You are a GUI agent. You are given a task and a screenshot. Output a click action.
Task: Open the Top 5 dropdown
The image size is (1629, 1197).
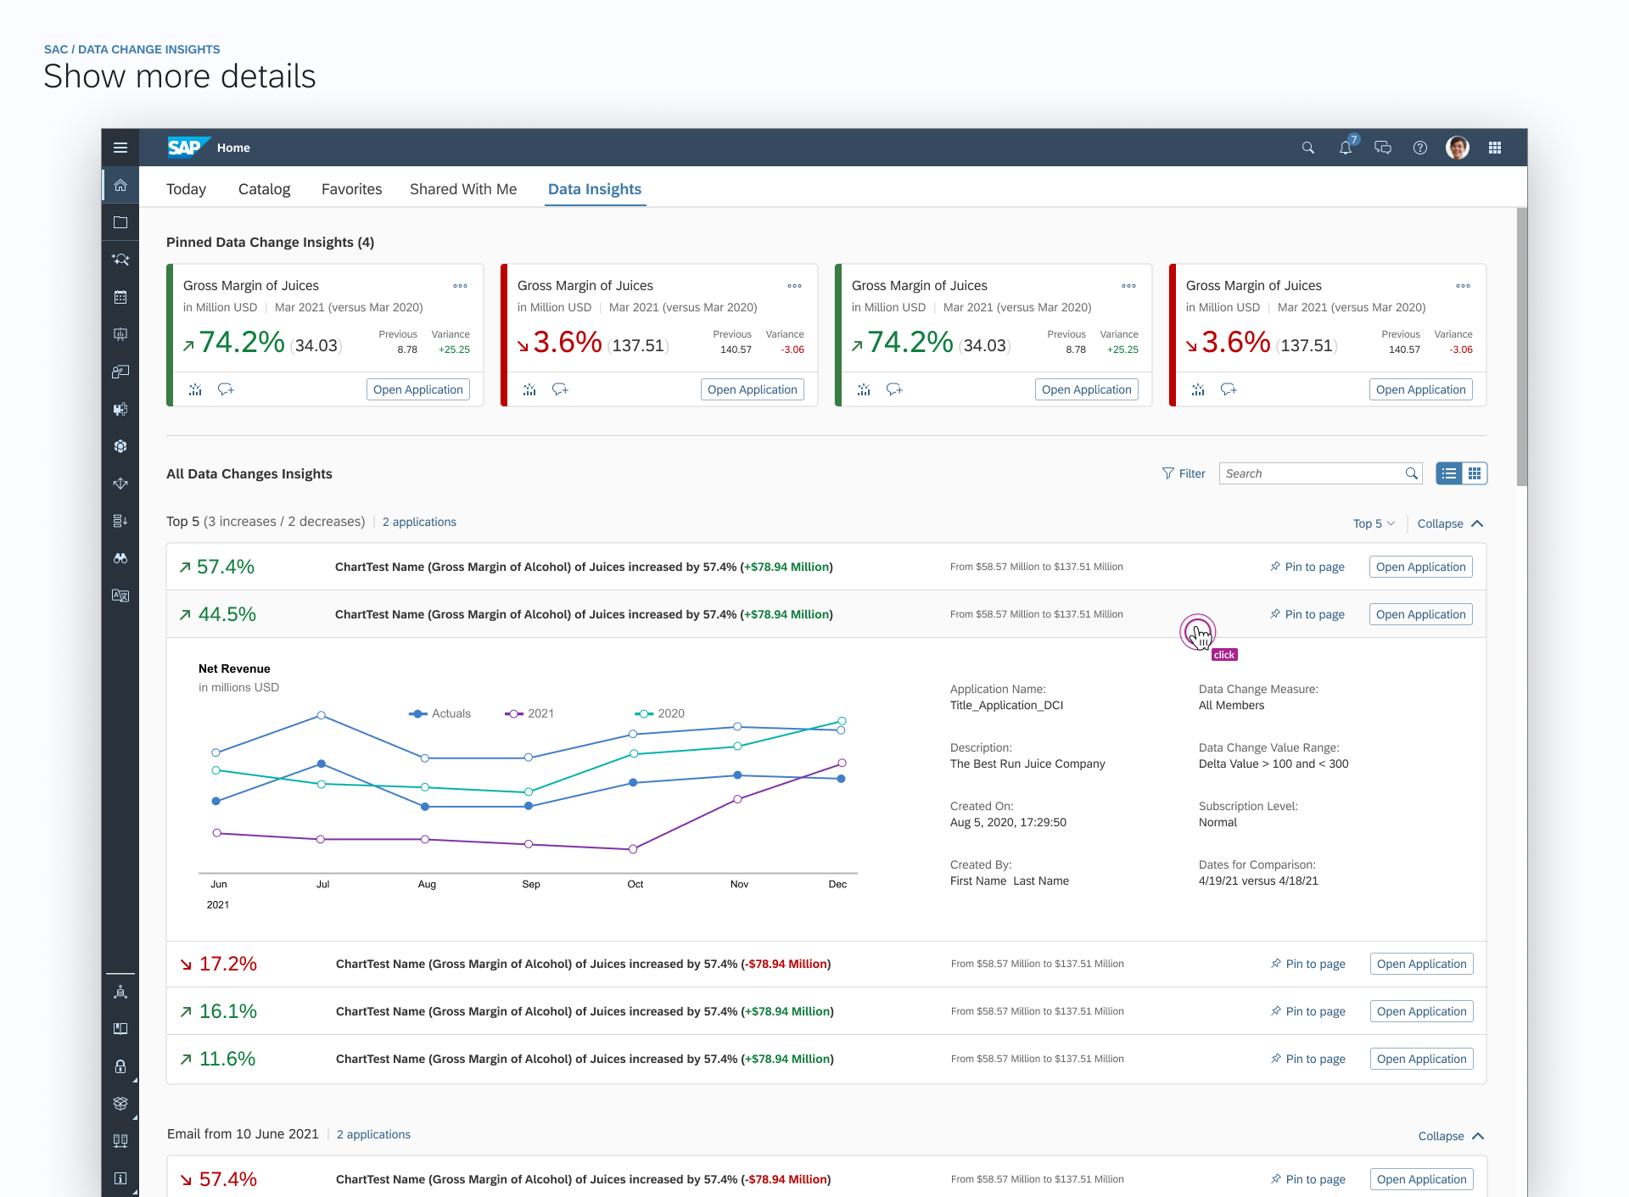coord(1374,523)
